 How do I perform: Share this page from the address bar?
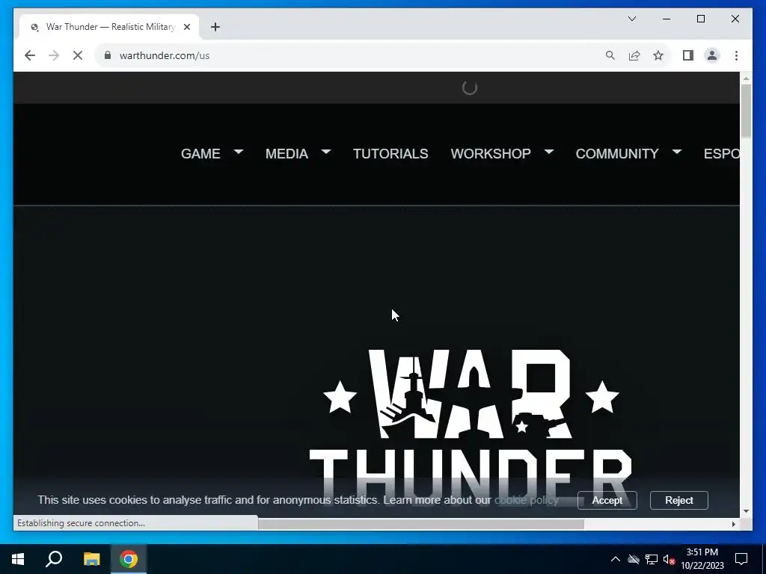[x=634, y=55]
